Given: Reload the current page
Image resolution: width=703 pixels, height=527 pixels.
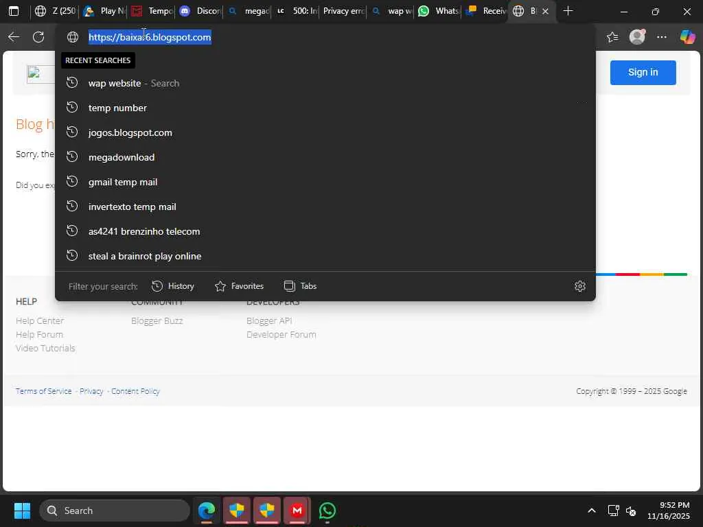Looking at the screenshot, I should tap(38, 37).
